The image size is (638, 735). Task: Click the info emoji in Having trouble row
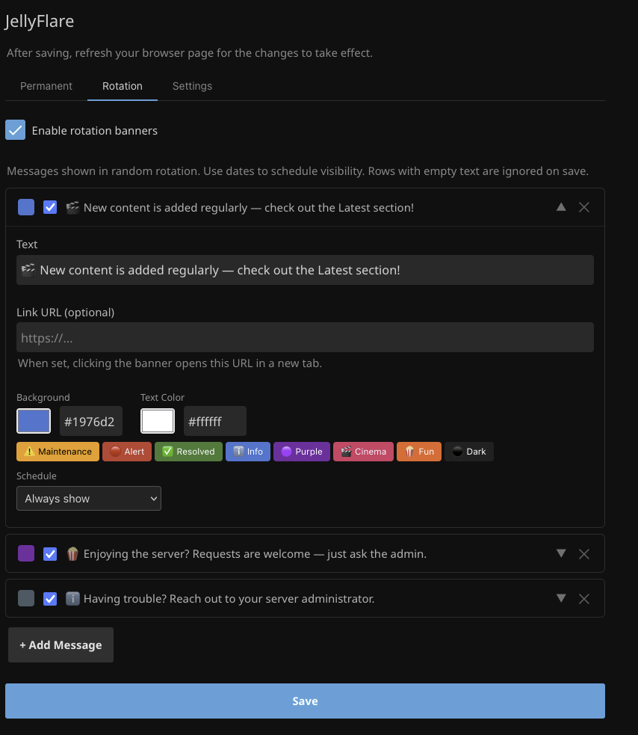(x=72, y=599)
